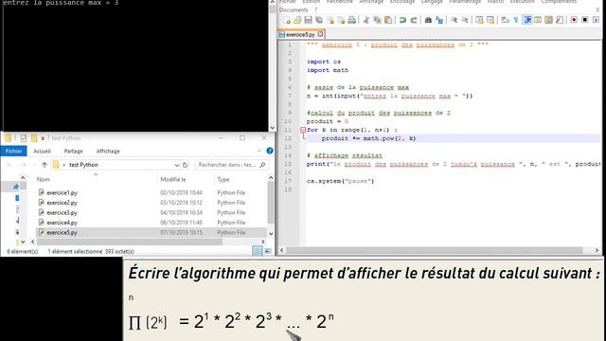Screen dimensions: 606x341
Task: Save the file with the floppy disk icon
Action: (x=308, y=20)
